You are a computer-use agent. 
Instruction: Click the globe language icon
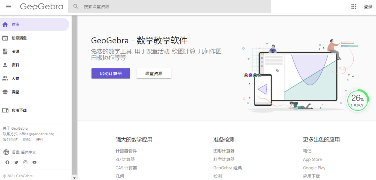6,152
